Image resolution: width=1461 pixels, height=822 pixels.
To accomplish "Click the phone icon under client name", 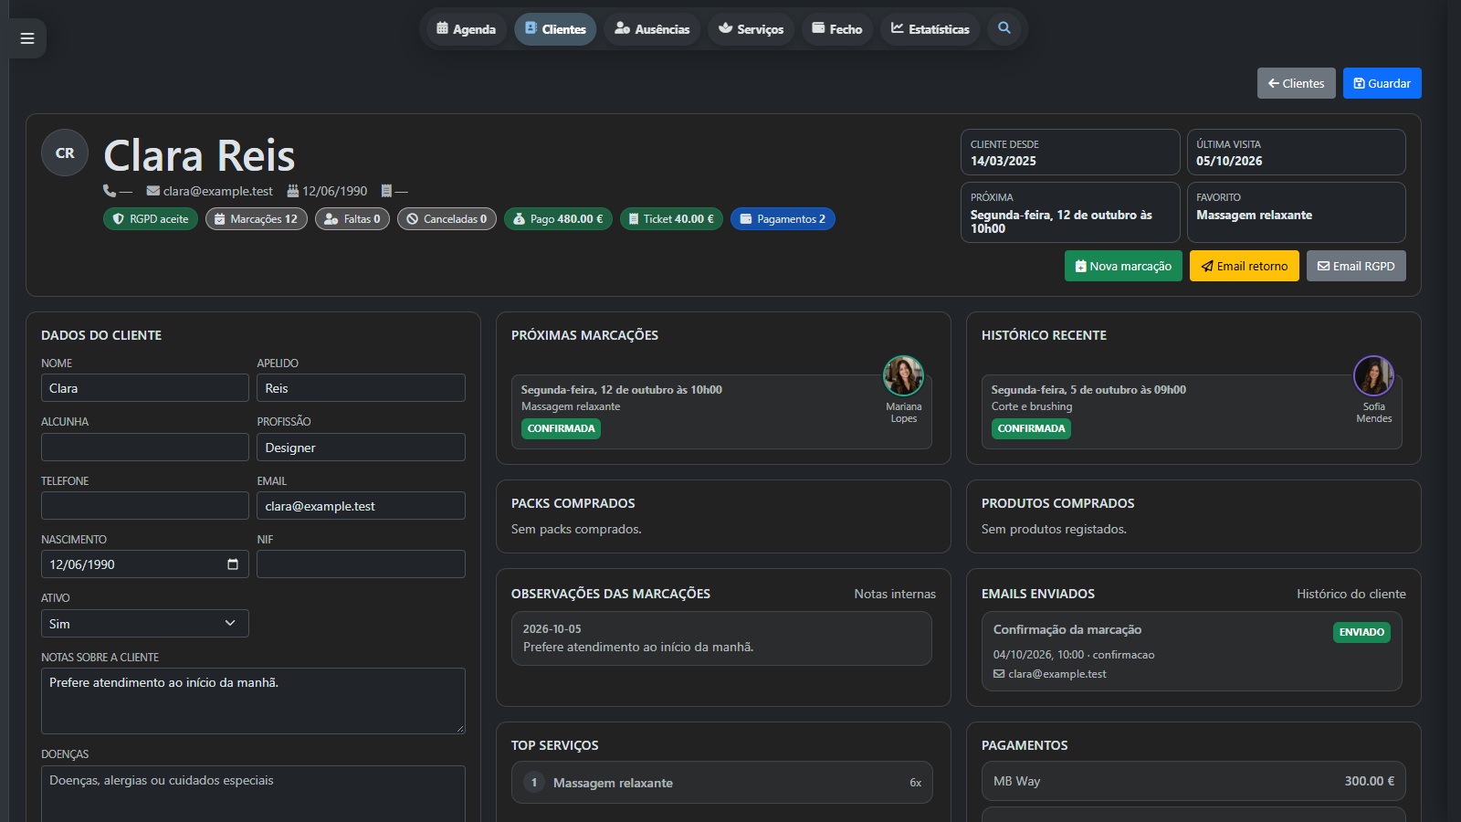I will 110,191.
